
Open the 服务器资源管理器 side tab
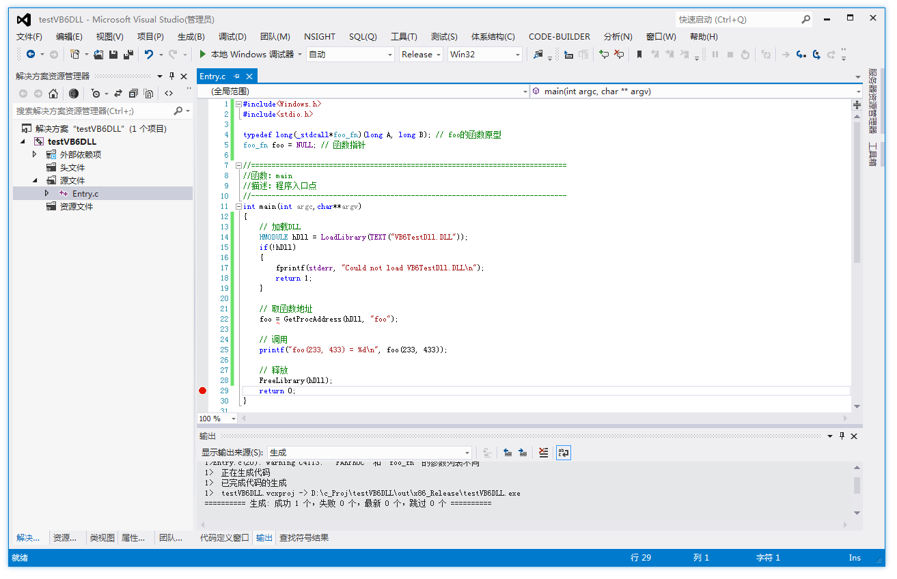872,100
